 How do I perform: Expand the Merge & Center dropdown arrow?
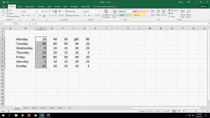tap(81, 15)
